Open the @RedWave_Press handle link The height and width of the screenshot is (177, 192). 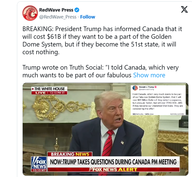58,17
